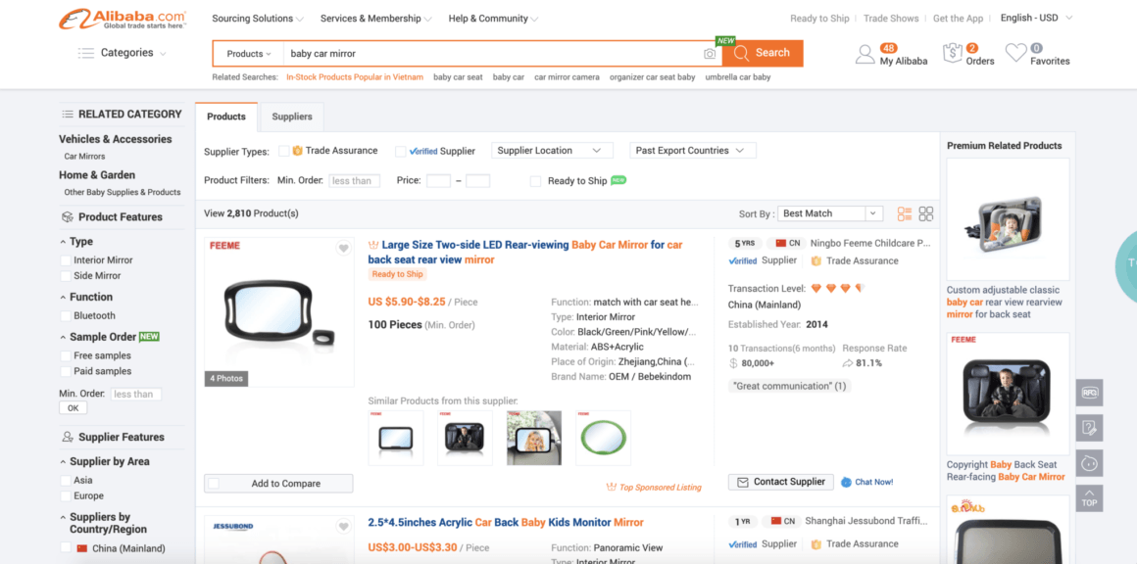Click the Response Rate arrow icon

(848, 363)
